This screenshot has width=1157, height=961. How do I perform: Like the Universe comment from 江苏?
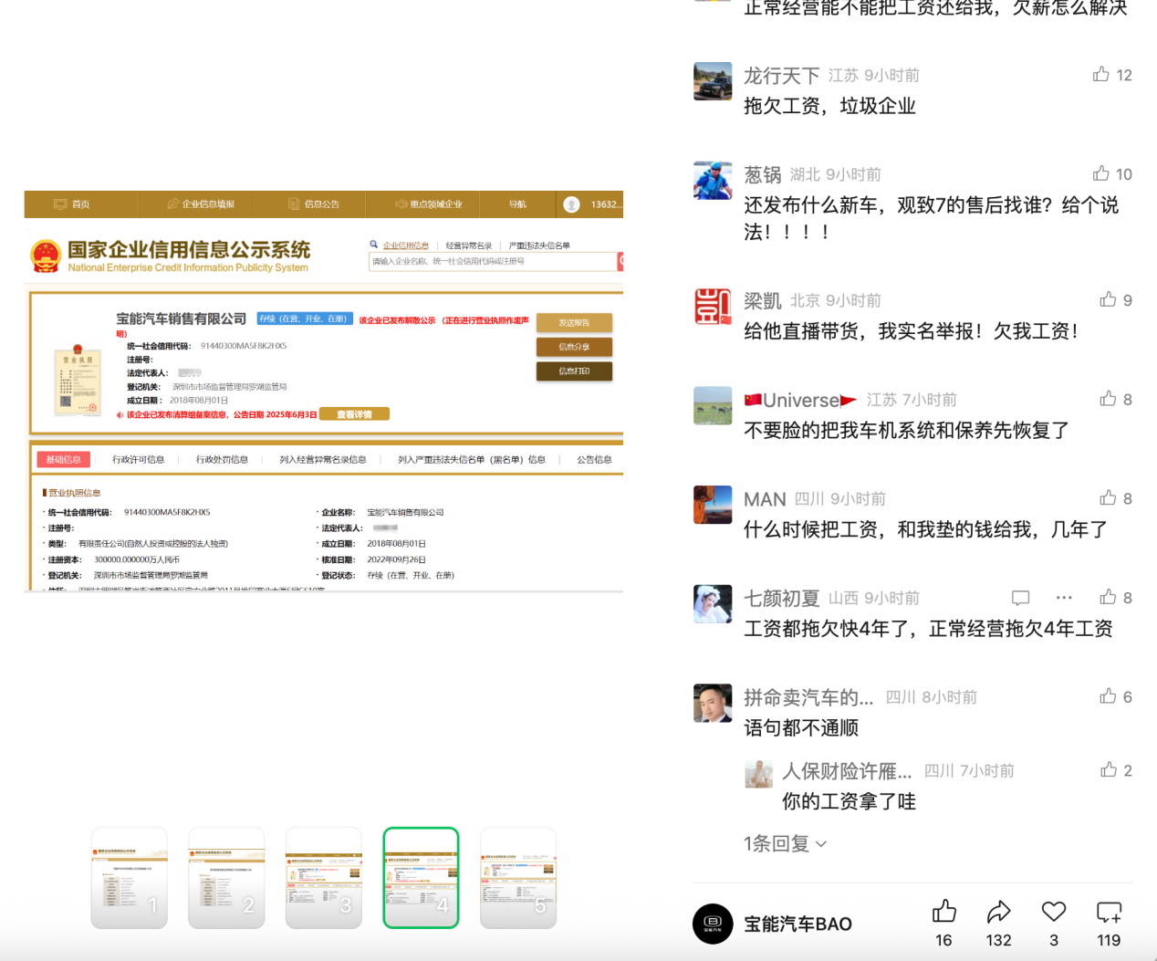point(1108,399)
